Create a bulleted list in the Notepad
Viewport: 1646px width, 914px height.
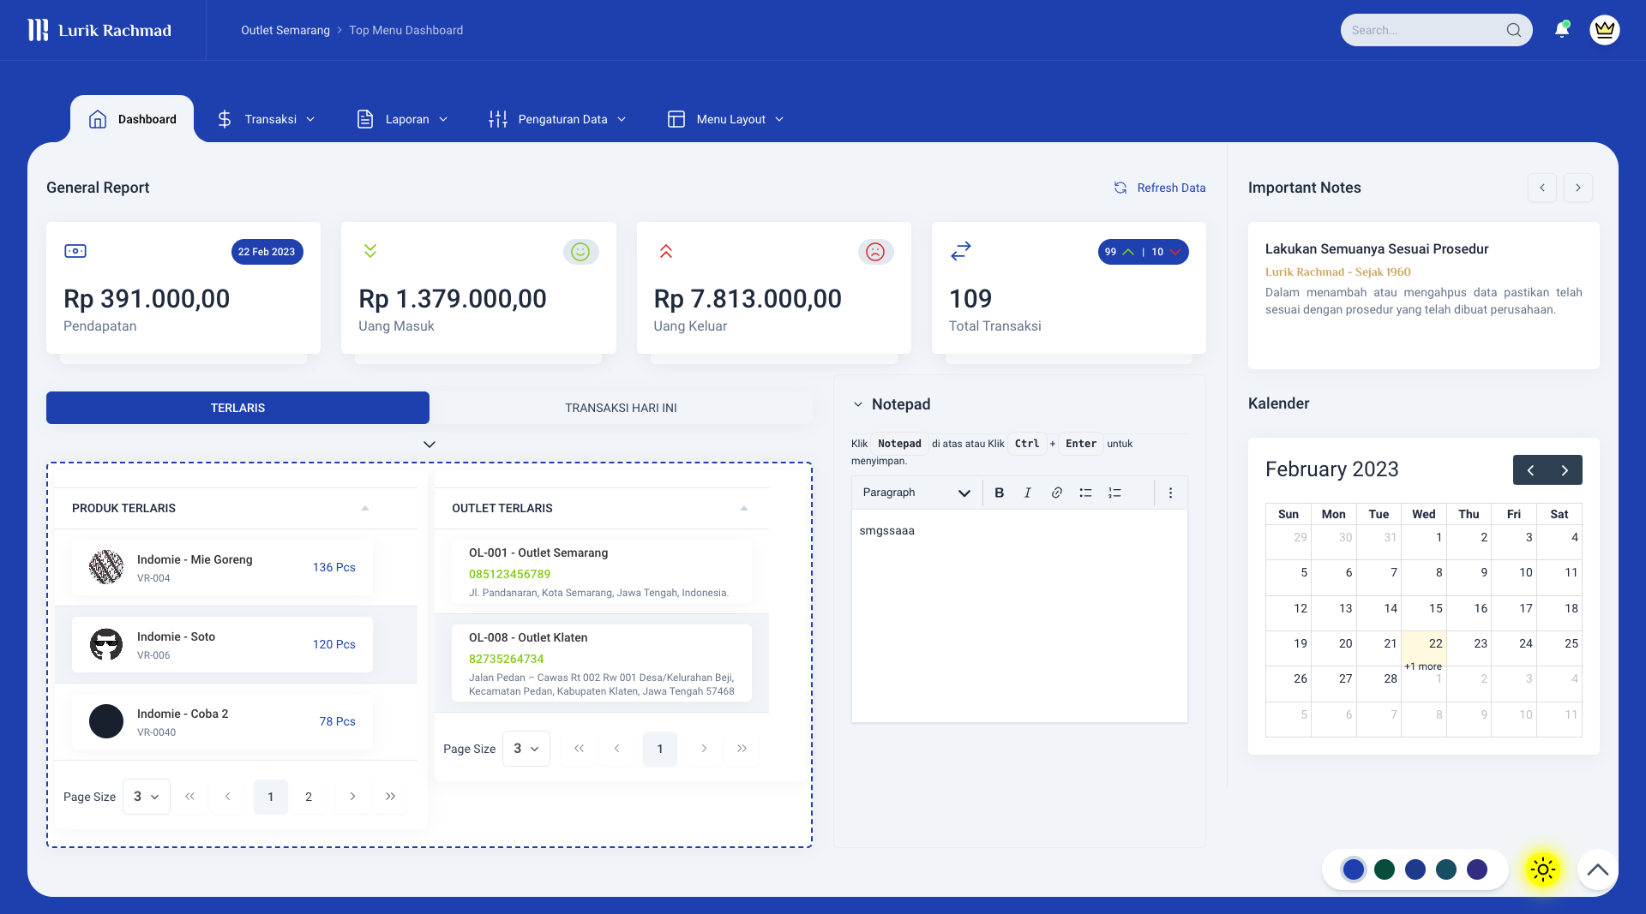[1085, 493]
